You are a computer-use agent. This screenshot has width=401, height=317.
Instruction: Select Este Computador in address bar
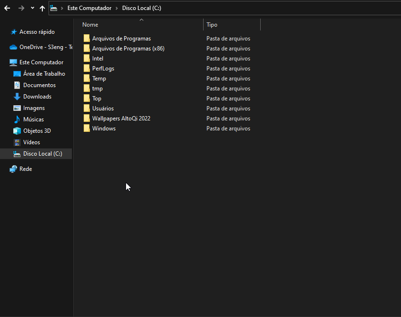pyautogui.click(x=89, y=8)
